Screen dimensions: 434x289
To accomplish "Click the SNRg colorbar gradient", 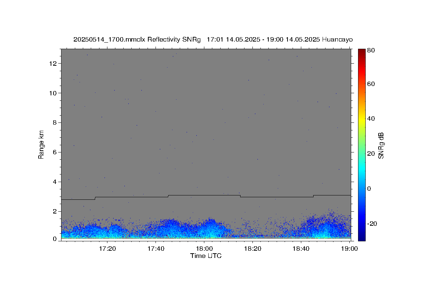I will (x=362, y=144).
